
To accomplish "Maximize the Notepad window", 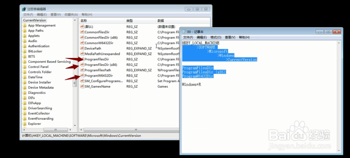I will 328,32.
